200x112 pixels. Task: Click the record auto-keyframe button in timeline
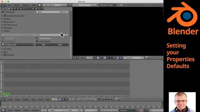coord(141,110)
